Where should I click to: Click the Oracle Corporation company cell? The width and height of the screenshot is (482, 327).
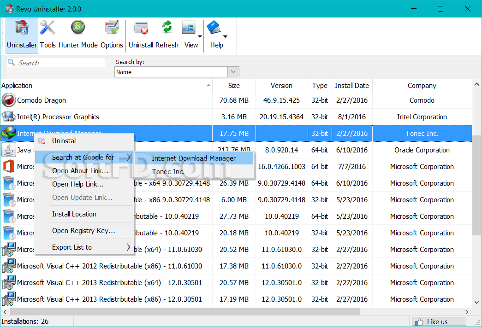(x=422, y=150)
